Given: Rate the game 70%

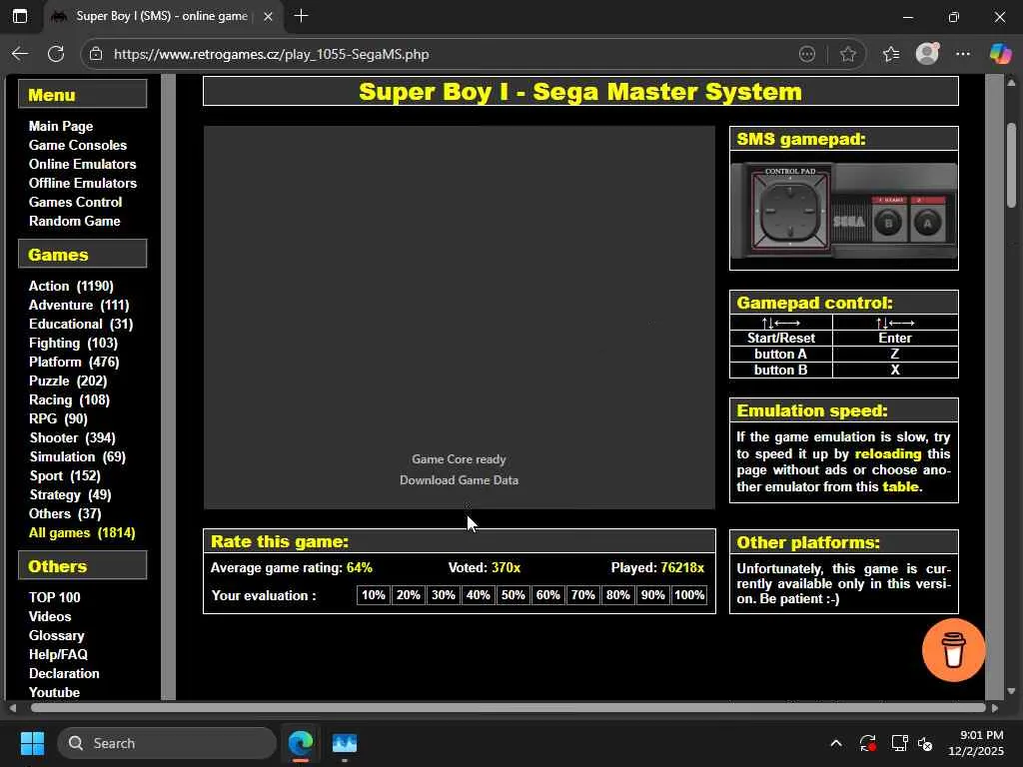Looking at the screenshot, I should (x=582, y=595).
